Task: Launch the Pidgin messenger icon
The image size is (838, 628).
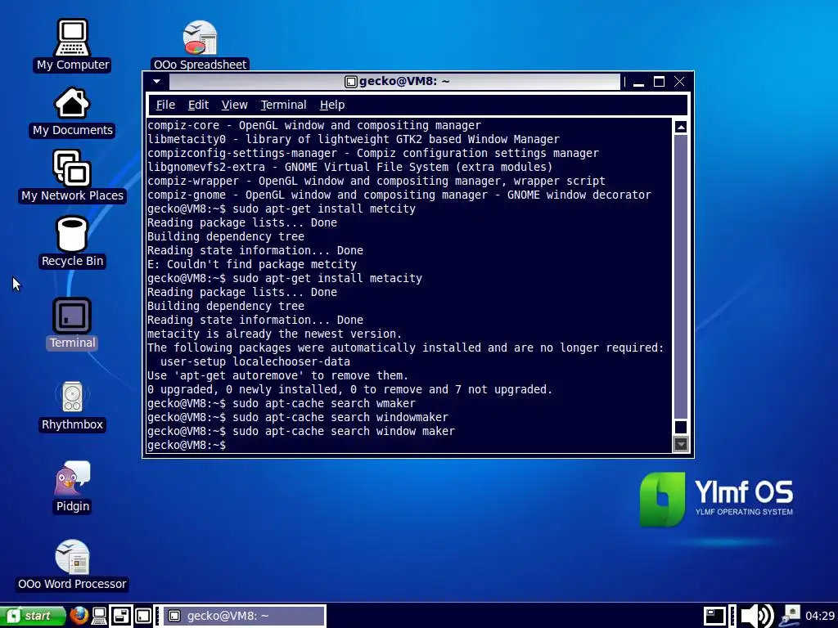Action: (x=72, y=487)
